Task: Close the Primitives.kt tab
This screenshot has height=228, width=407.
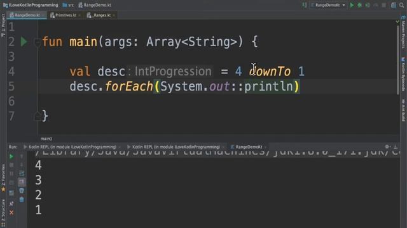Action: [x=79, y=15]
